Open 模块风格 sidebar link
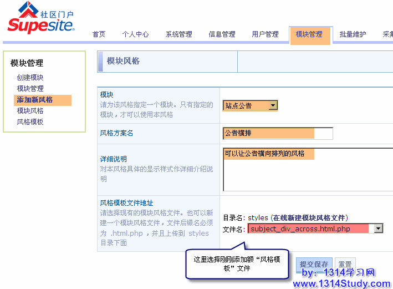 click(x=30, y=111)
